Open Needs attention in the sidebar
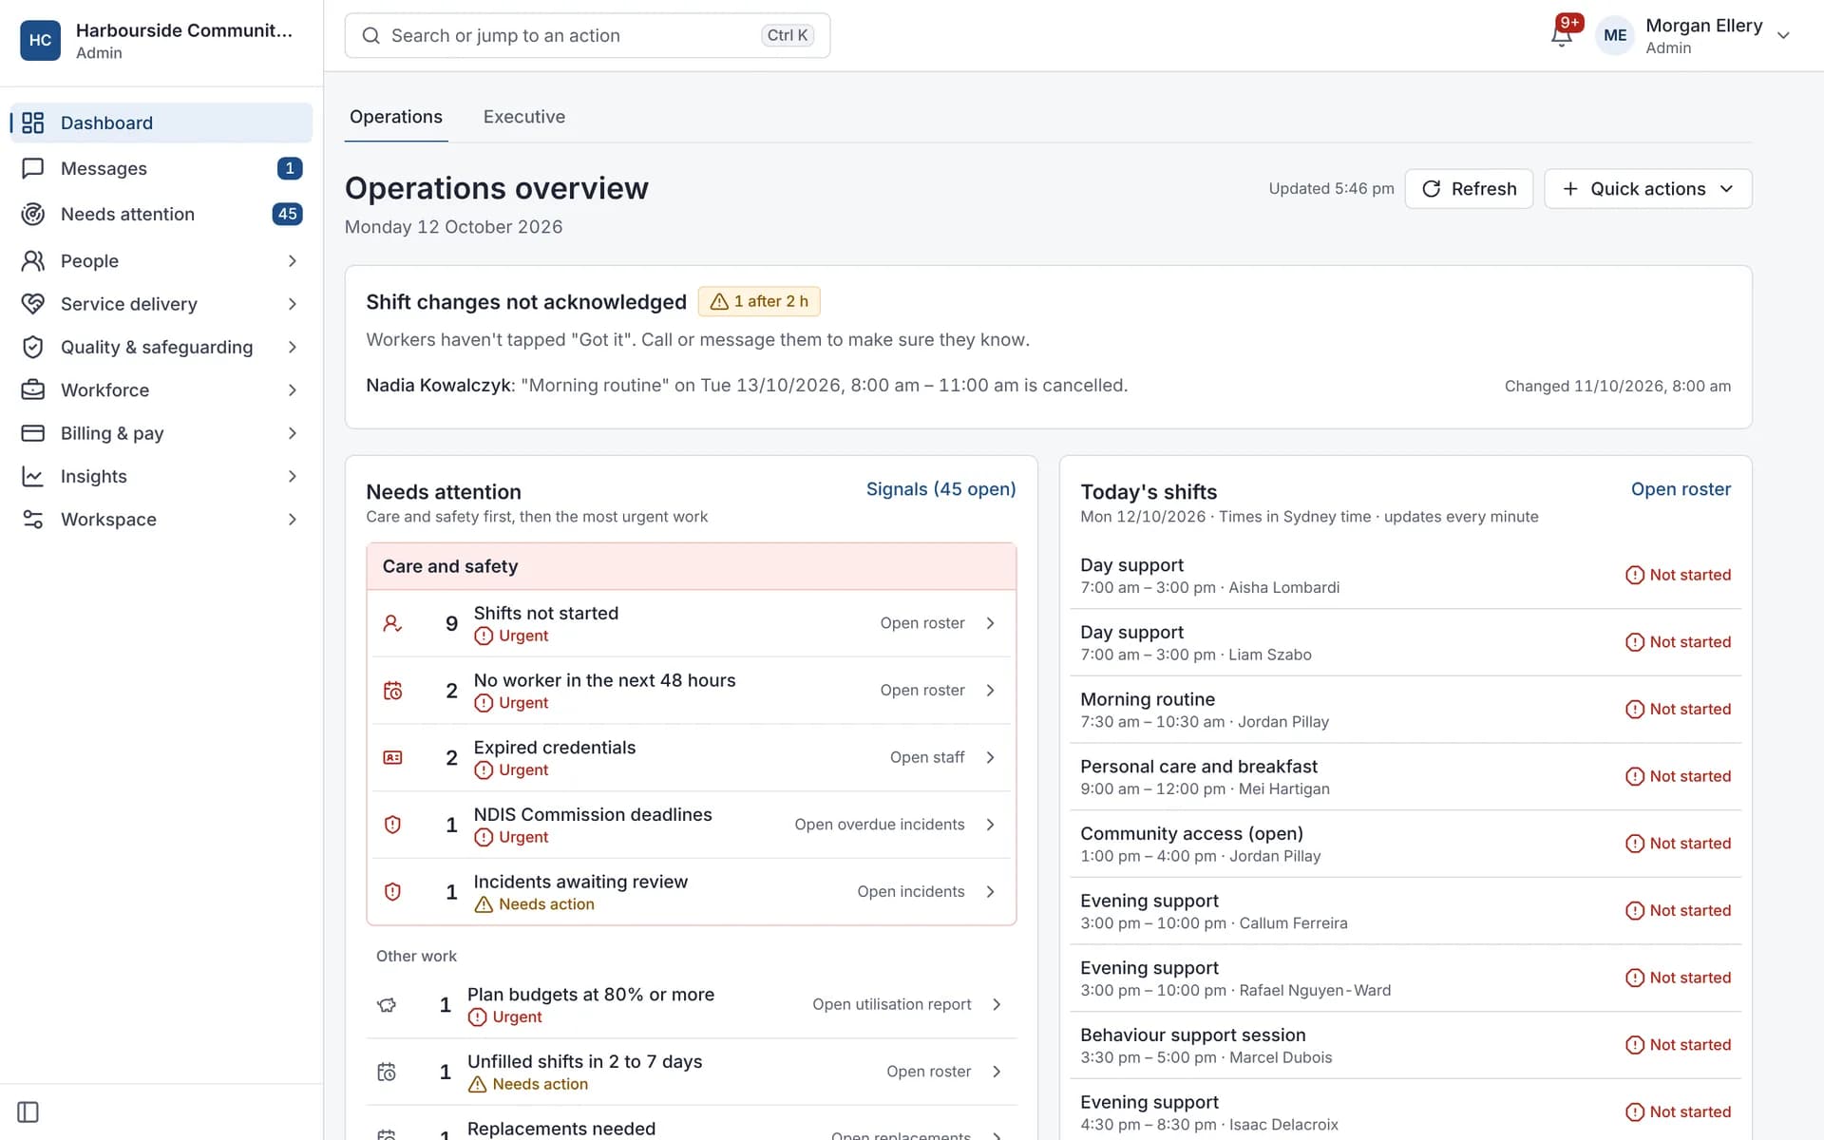This screenshot has height=1140, width=1824. (161, 214)
